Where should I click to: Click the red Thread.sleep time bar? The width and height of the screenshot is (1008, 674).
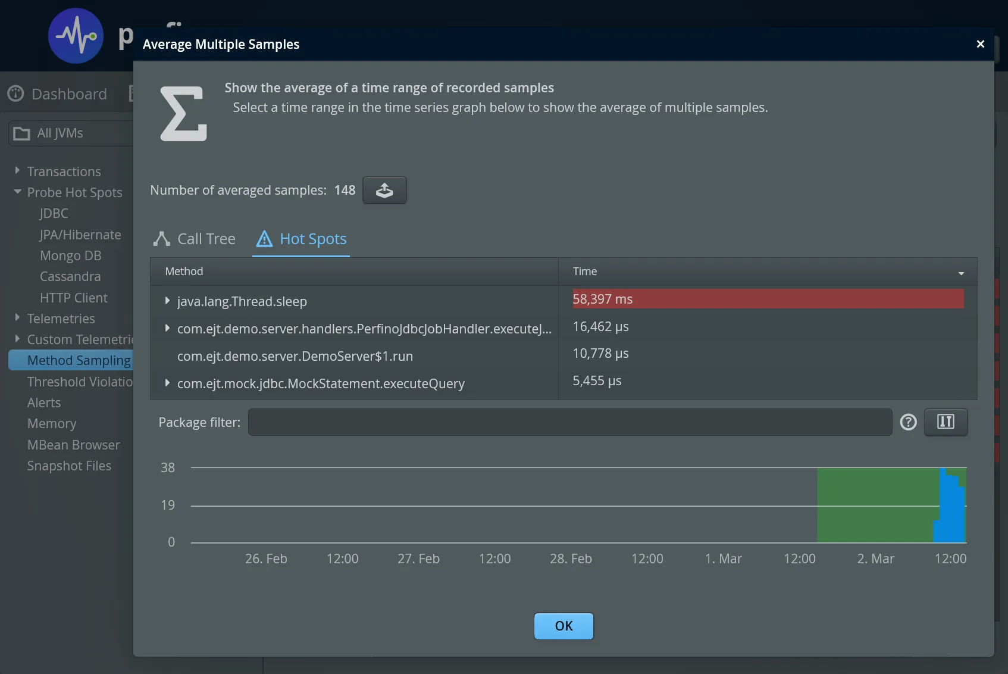pyautogui.click(x=768, y=299)
